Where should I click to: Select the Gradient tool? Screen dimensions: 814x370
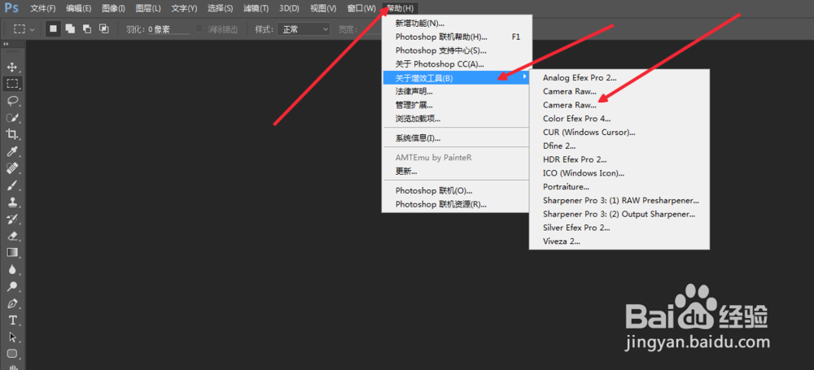(x=12, y=253)
